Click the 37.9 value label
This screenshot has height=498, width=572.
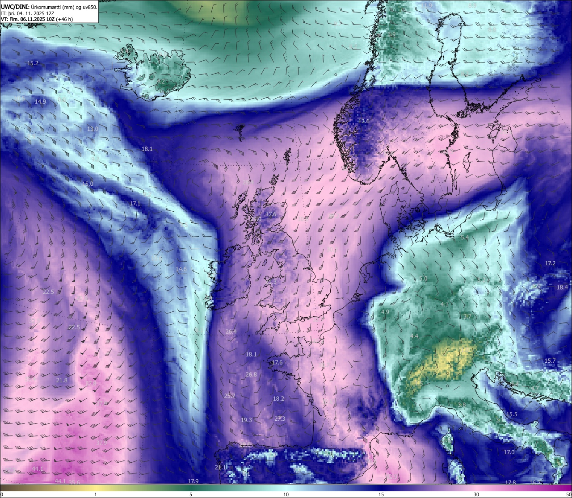(x=101, y=443)
